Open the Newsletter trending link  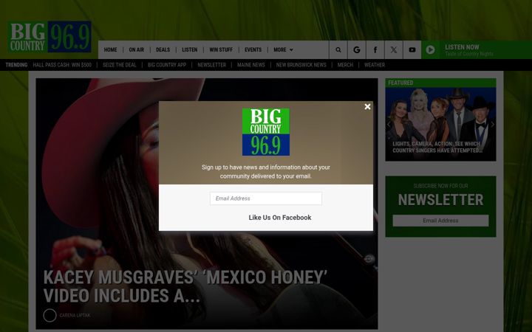point(212,65)
